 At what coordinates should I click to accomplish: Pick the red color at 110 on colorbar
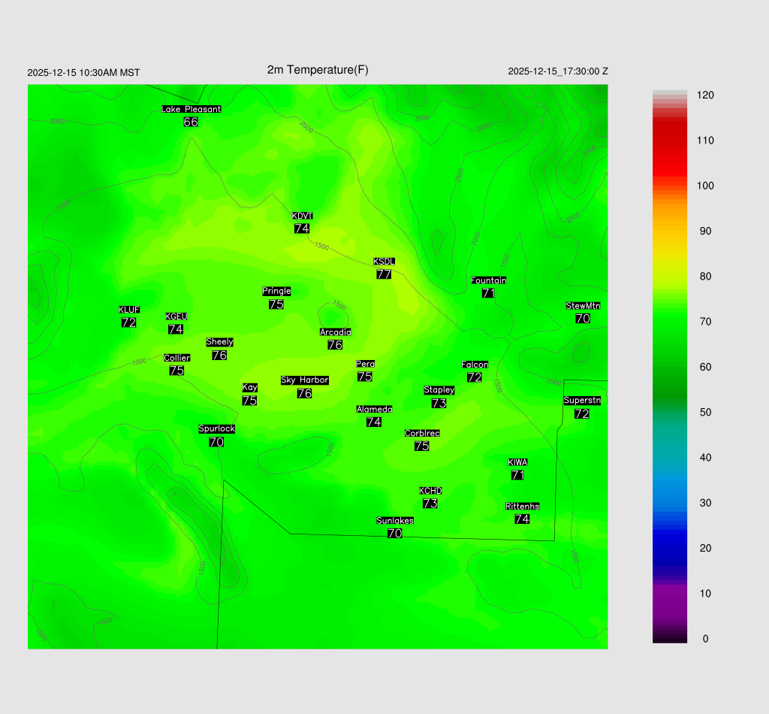(670, 141)
